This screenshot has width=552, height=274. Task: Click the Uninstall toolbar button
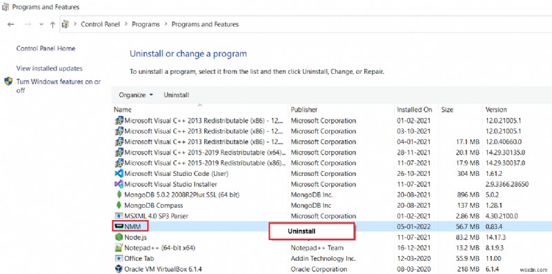(x=177, y=95)
